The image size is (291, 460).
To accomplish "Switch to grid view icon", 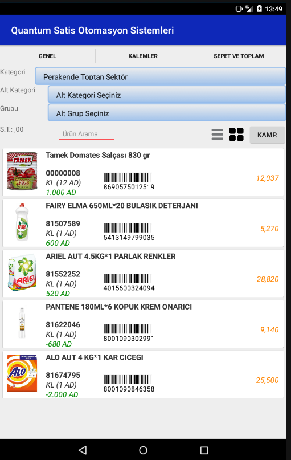I will click(236, 135).
